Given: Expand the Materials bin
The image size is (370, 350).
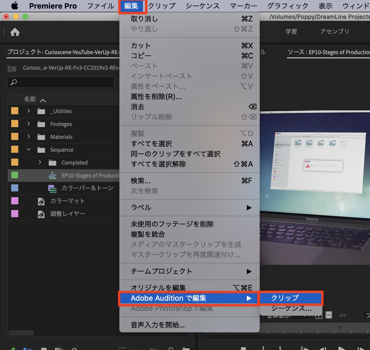Looking at the screenshot, I should pos(29,137).
